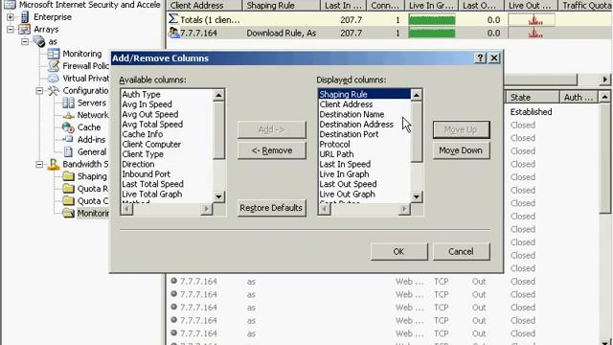613x345 pixels.
Task: Collapse the 'as' array node
Action: click(x=25, y=41)
